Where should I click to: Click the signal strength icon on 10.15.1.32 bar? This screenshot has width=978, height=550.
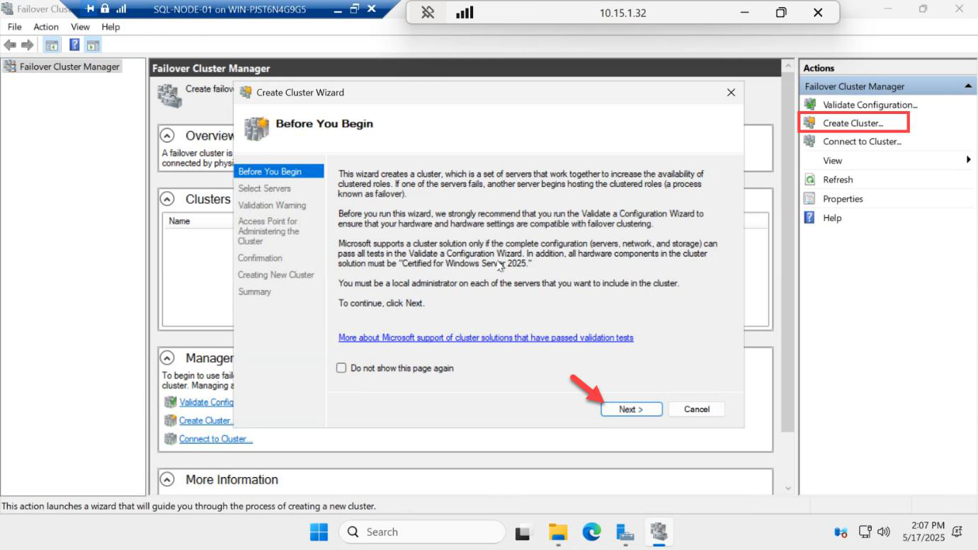tap(465, 13)
